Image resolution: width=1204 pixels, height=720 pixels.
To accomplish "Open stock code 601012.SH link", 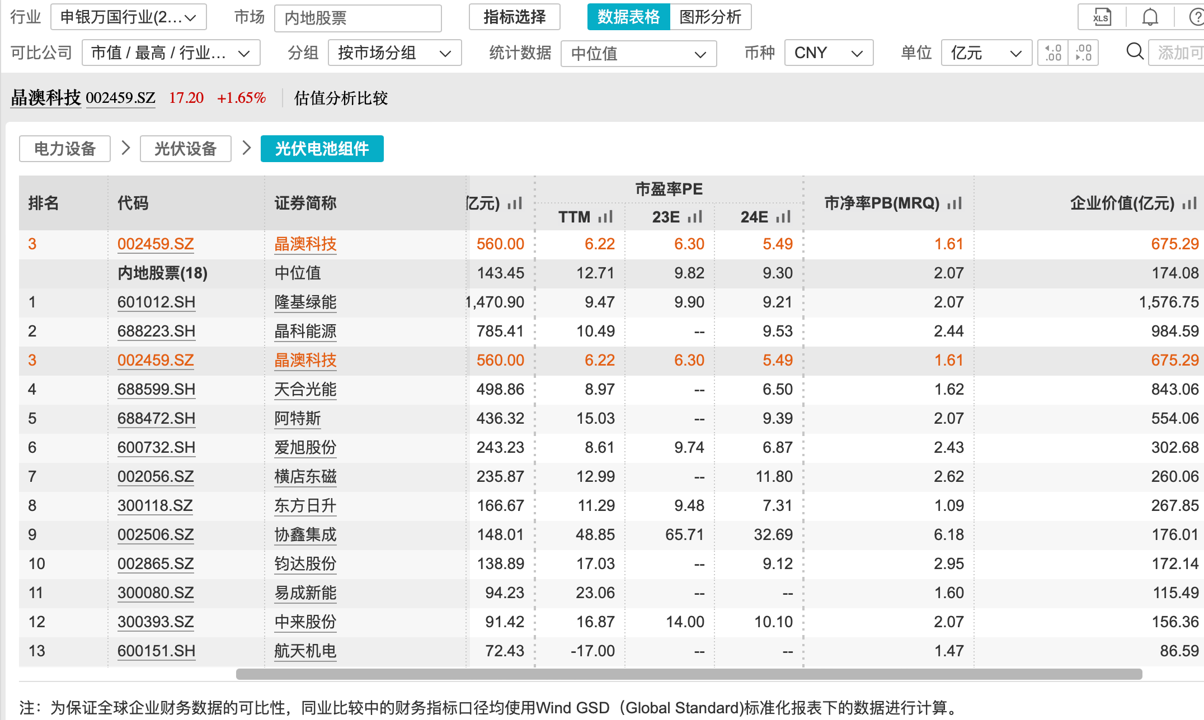I will pos(156,302).
